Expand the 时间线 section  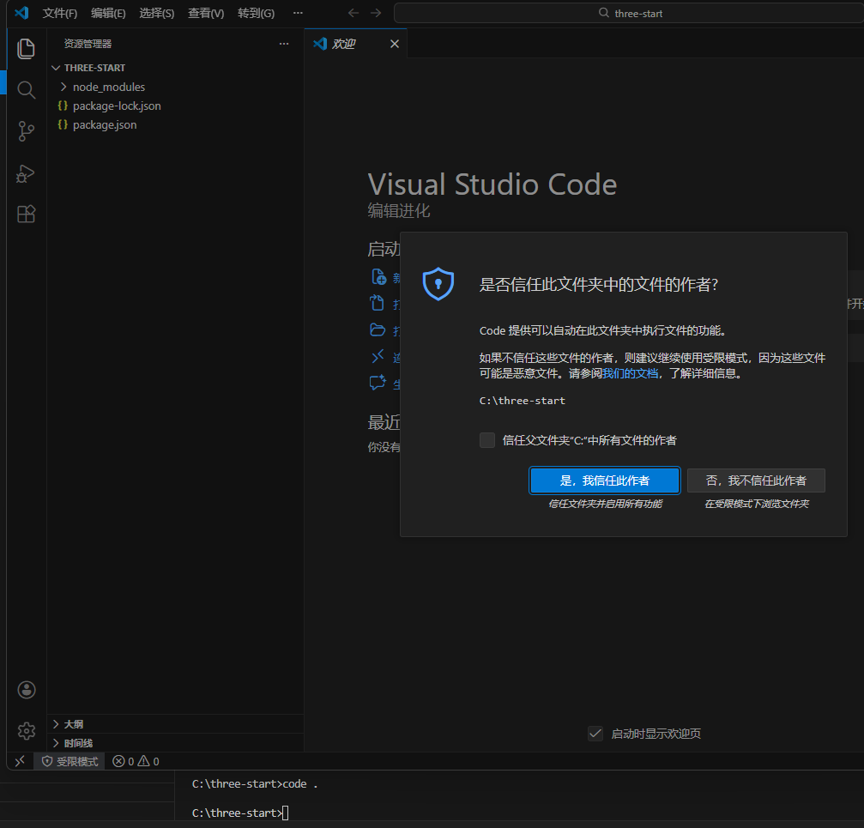(175, 743)
